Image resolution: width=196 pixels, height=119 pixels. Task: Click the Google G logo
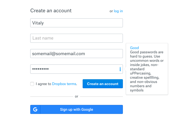click(35, 109)
